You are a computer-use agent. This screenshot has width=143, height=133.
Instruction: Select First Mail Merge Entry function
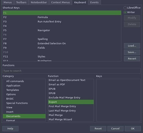pos(71,106)
